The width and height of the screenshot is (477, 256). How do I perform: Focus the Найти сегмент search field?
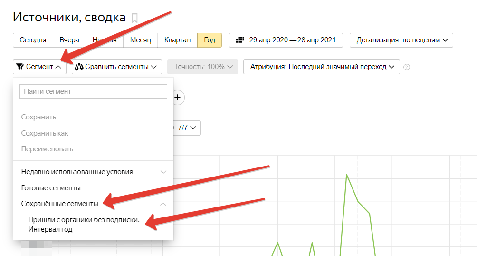click(x=94, y=91)
